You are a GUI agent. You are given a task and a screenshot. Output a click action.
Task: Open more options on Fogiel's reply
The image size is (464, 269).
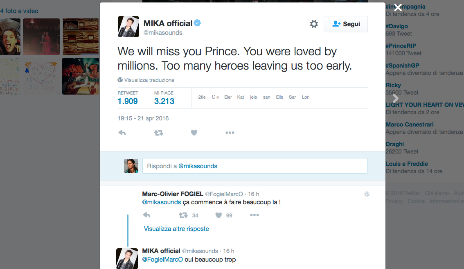[x=254, y=215]
